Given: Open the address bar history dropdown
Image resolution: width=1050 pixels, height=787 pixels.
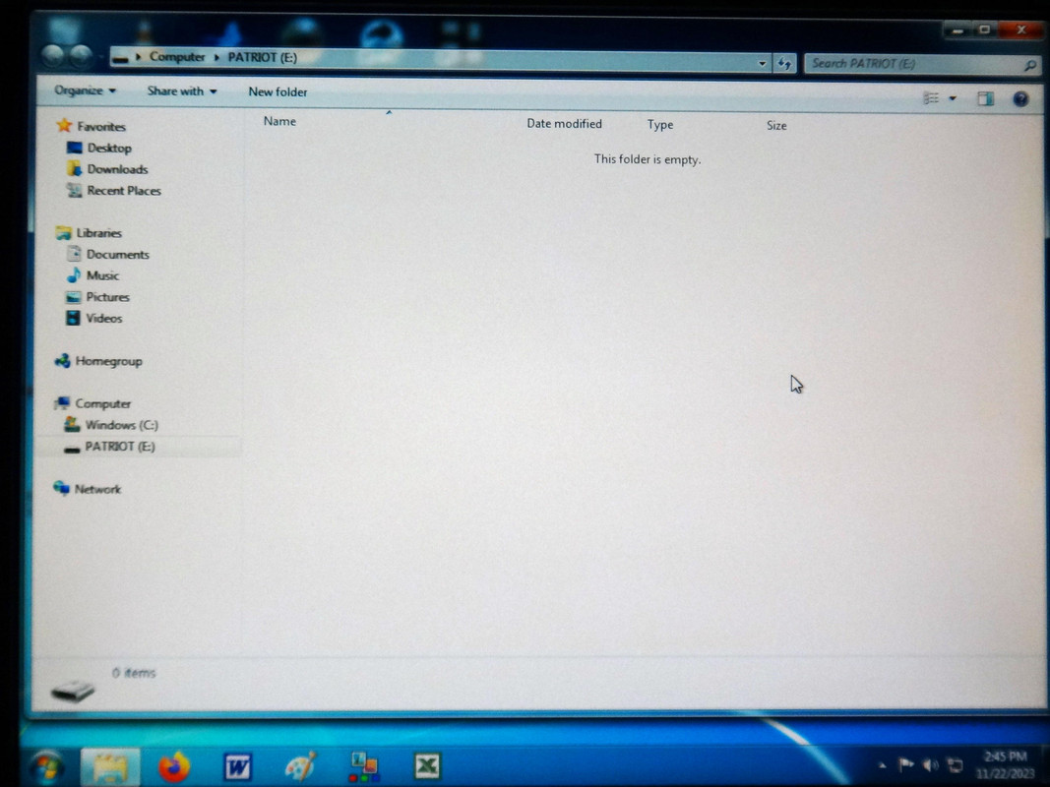Looking at the screenshot, I should [762, 64].
